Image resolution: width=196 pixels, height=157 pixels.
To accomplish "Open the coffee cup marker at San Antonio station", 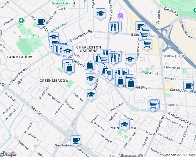I will coord(76,141).
